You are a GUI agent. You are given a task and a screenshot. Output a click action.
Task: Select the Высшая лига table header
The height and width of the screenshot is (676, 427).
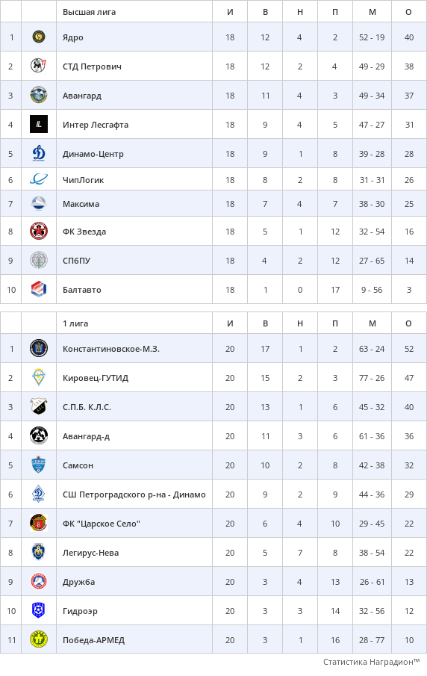[x=89, y=12]
